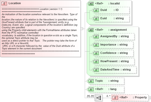Select the <Ref> : lang text

(x=106, y=89)
